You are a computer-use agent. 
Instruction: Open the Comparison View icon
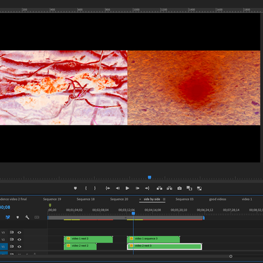coord(189,189)
